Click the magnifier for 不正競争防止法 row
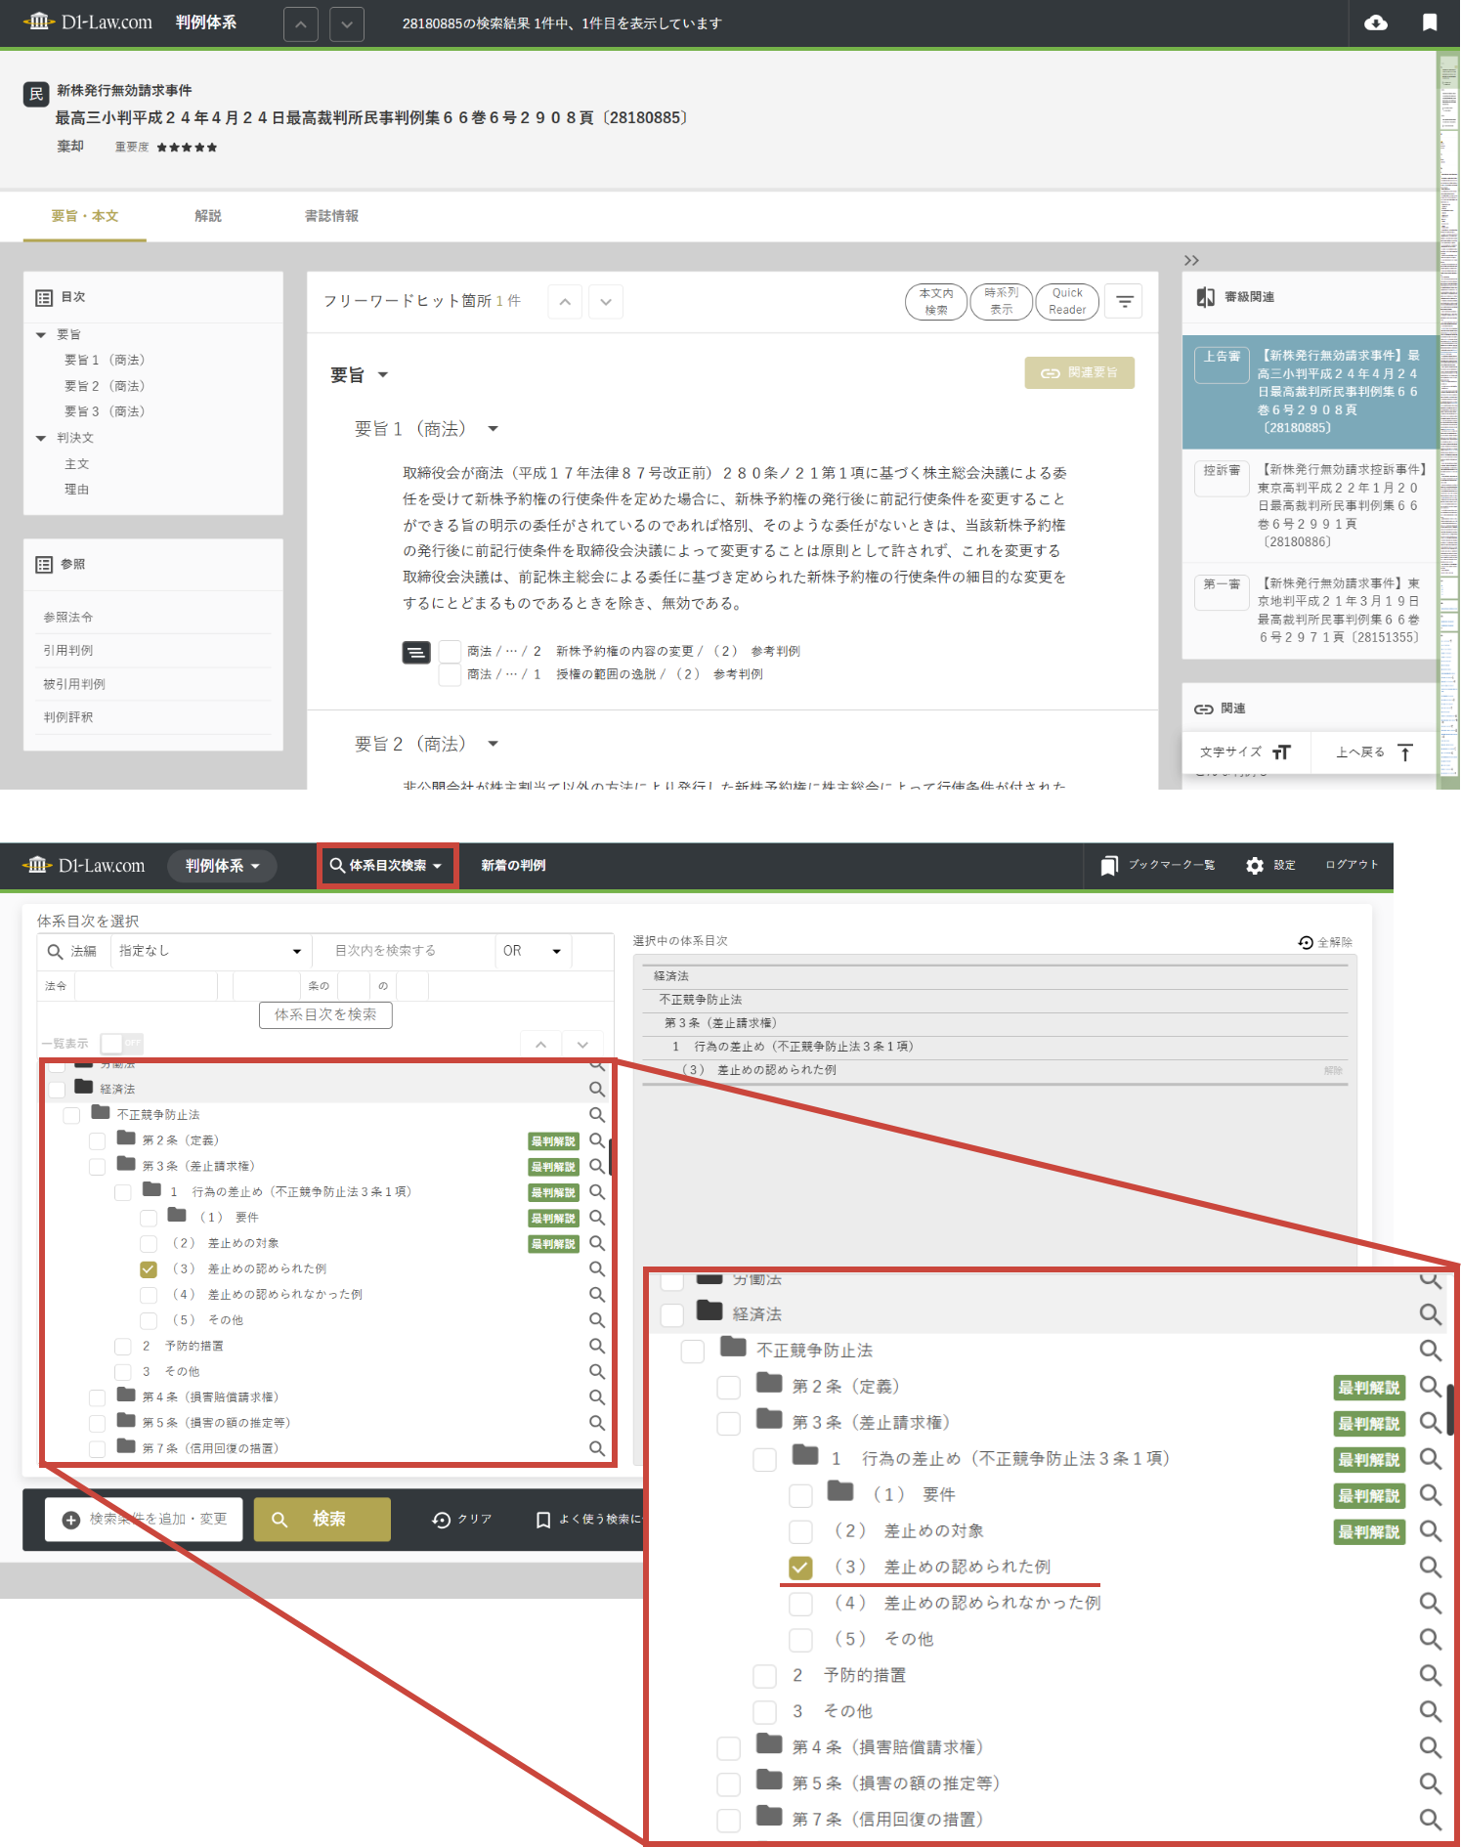Viewport: 1461px width, 1847px height. coord(597,1114)
